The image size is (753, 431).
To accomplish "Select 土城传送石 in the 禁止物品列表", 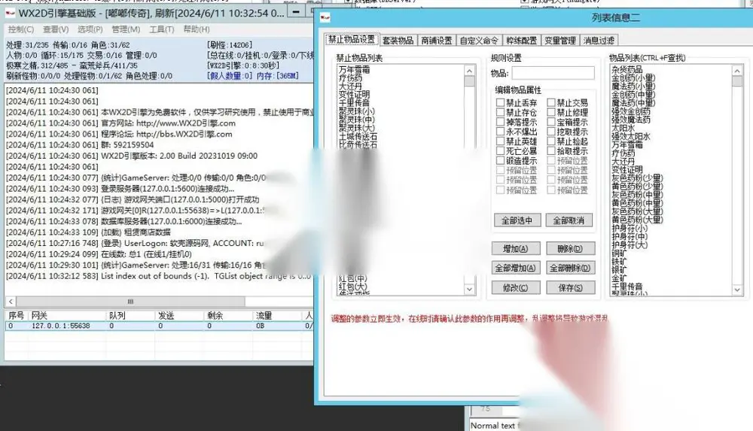I will pos(358,136).
